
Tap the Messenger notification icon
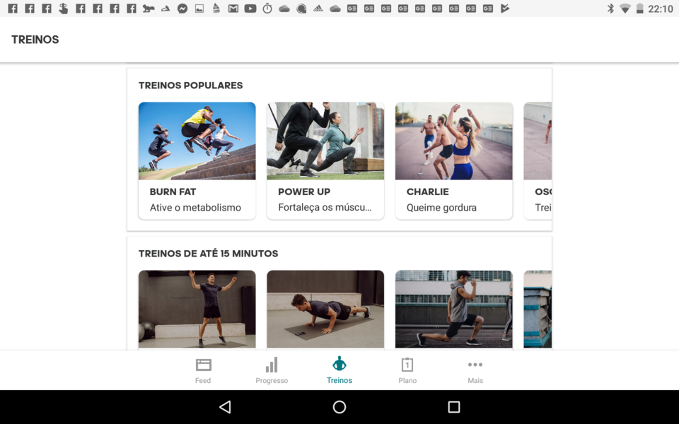pyautogui.click(x=182, y=8)
